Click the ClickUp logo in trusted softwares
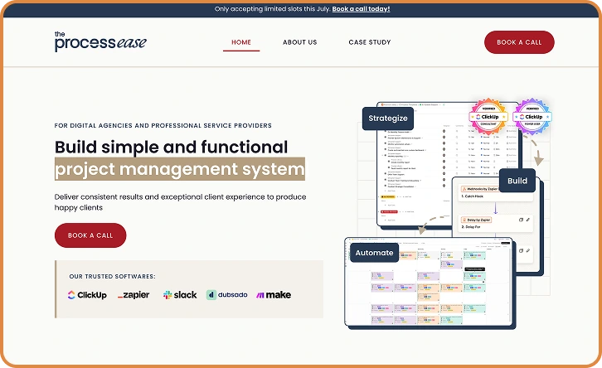This screenshot has width=602, height=368. tap(87, 295)
